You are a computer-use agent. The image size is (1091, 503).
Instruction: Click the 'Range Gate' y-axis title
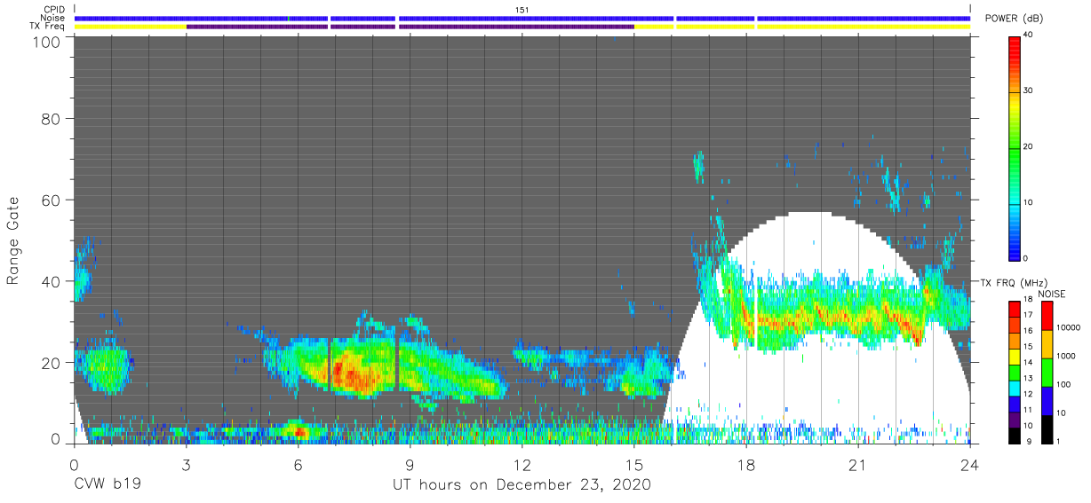(13, 240)
